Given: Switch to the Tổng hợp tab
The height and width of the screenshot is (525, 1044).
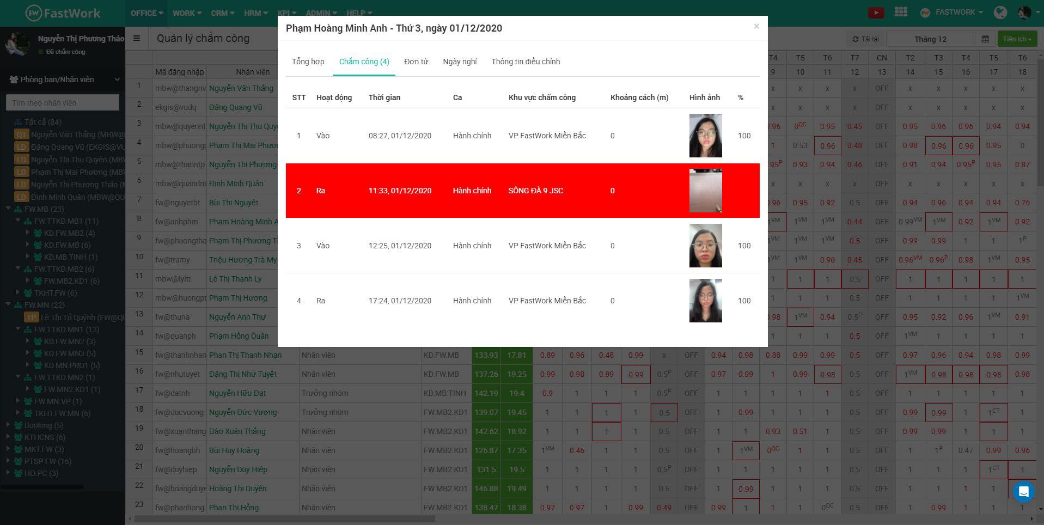Looking at the screenshot, I should click(x=308, y=62).
